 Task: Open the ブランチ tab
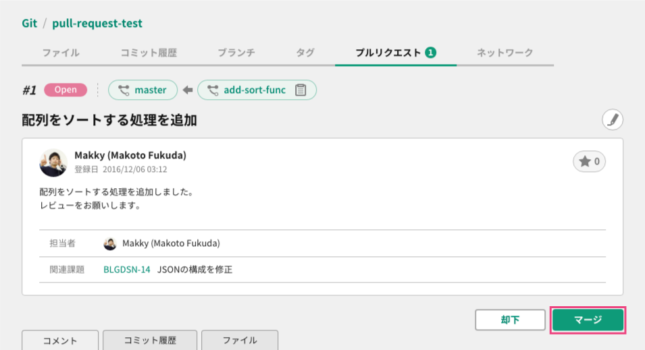[236, 53]
